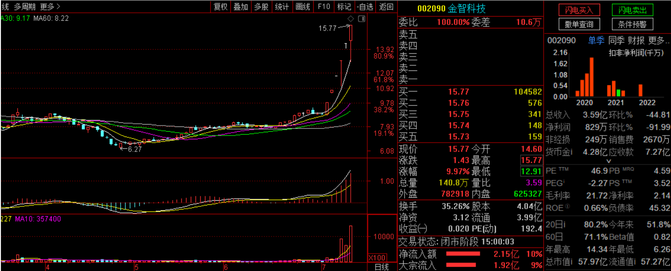
Task: Click the 15.77 high price label on chart
Action: 327,28
